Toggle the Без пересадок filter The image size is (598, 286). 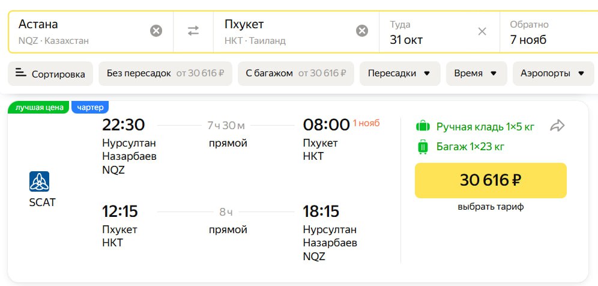click(x=165, y=73)
